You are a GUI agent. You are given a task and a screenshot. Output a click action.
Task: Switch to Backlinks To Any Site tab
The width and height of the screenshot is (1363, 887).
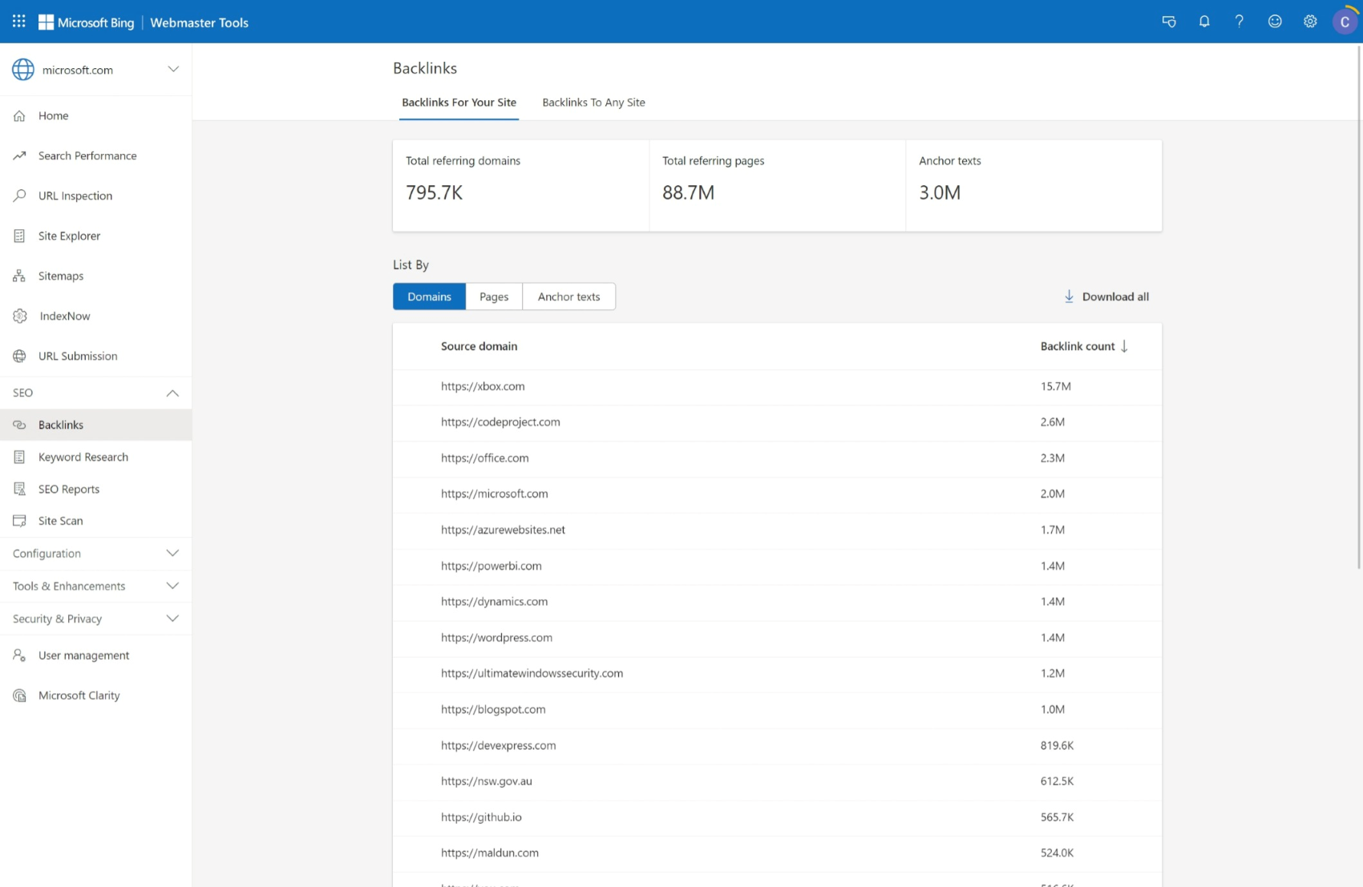click(593, 103)
